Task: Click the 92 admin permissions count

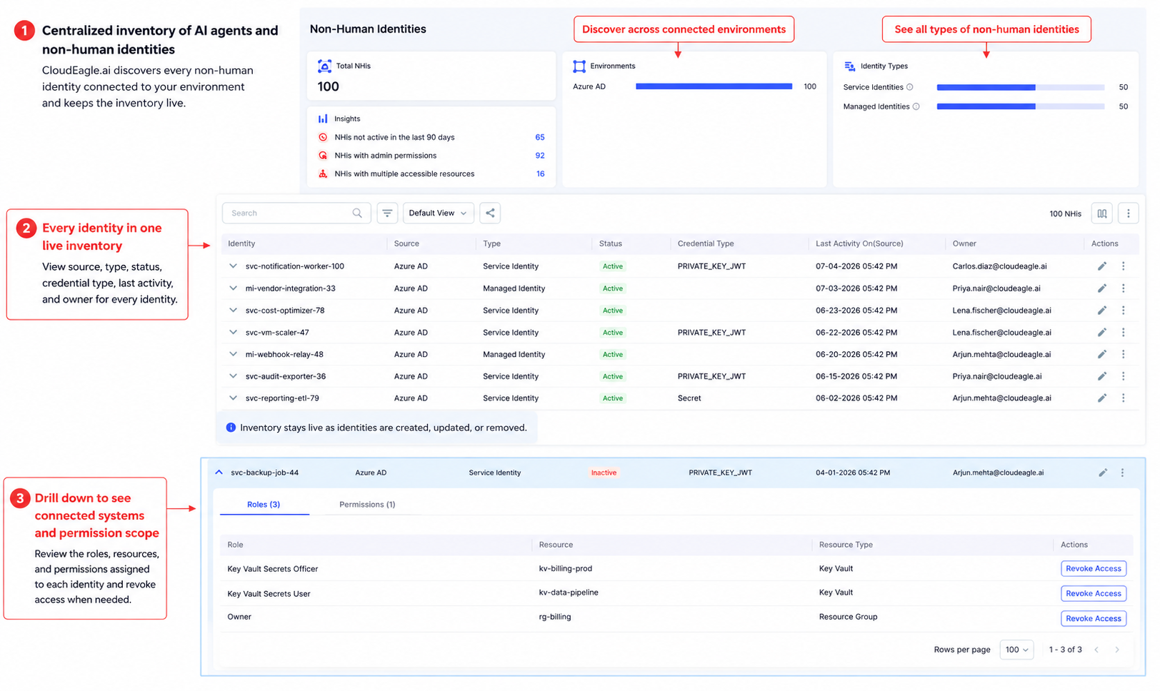Action: tap(540, 156)
